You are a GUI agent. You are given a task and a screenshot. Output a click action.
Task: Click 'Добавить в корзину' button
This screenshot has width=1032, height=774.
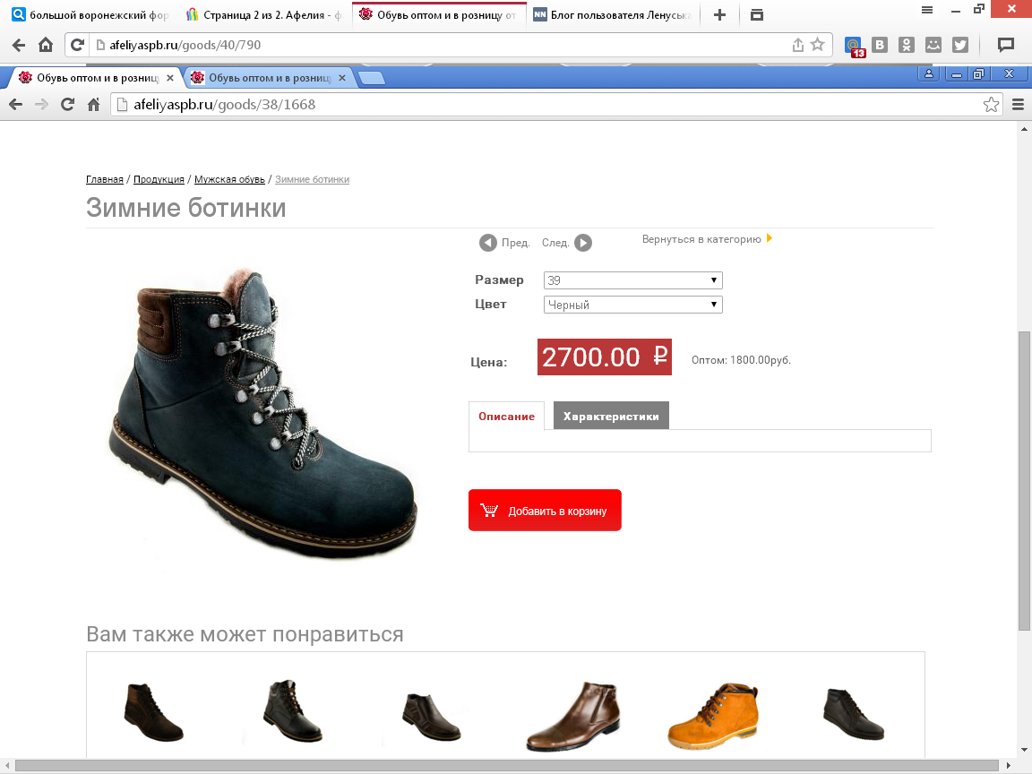coord(545,510)
